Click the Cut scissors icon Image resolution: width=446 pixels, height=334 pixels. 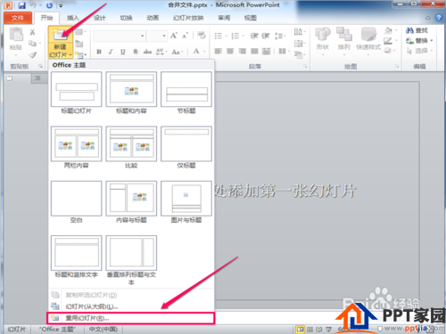tap(32, 32)
